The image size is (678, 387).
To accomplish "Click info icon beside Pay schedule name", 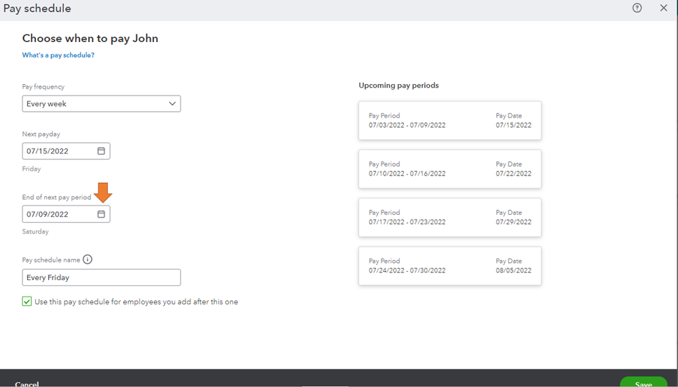I will click(x=88, y=260).
